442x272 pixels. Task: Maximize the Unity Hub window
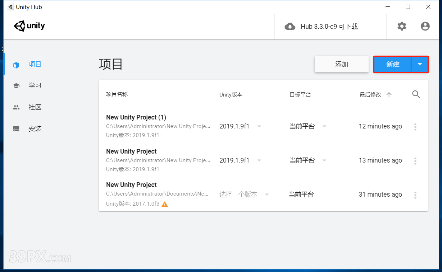click(408, 7)
